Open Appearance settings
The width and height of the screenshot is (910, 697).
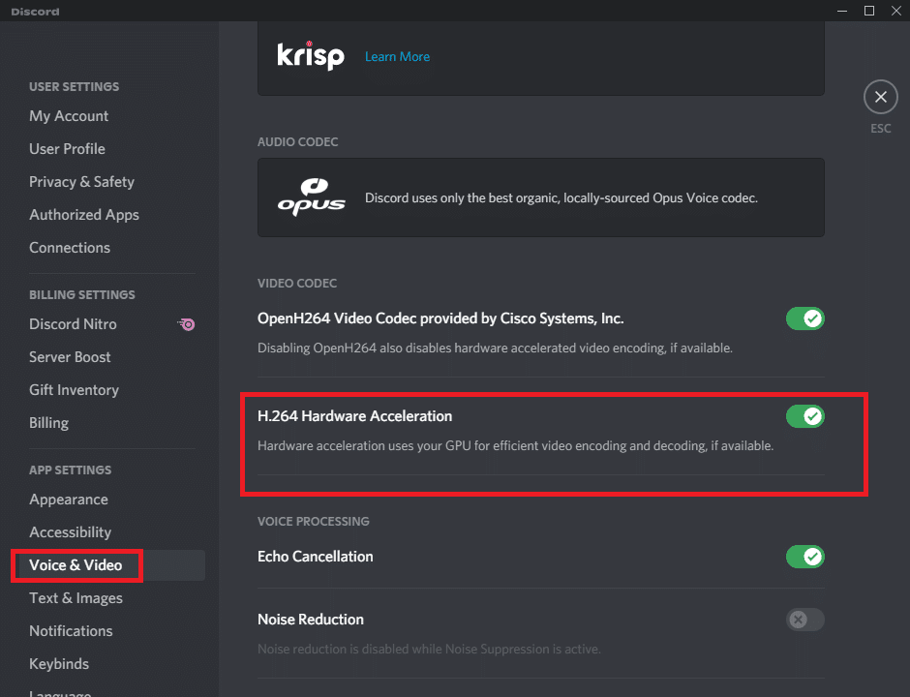68,500
